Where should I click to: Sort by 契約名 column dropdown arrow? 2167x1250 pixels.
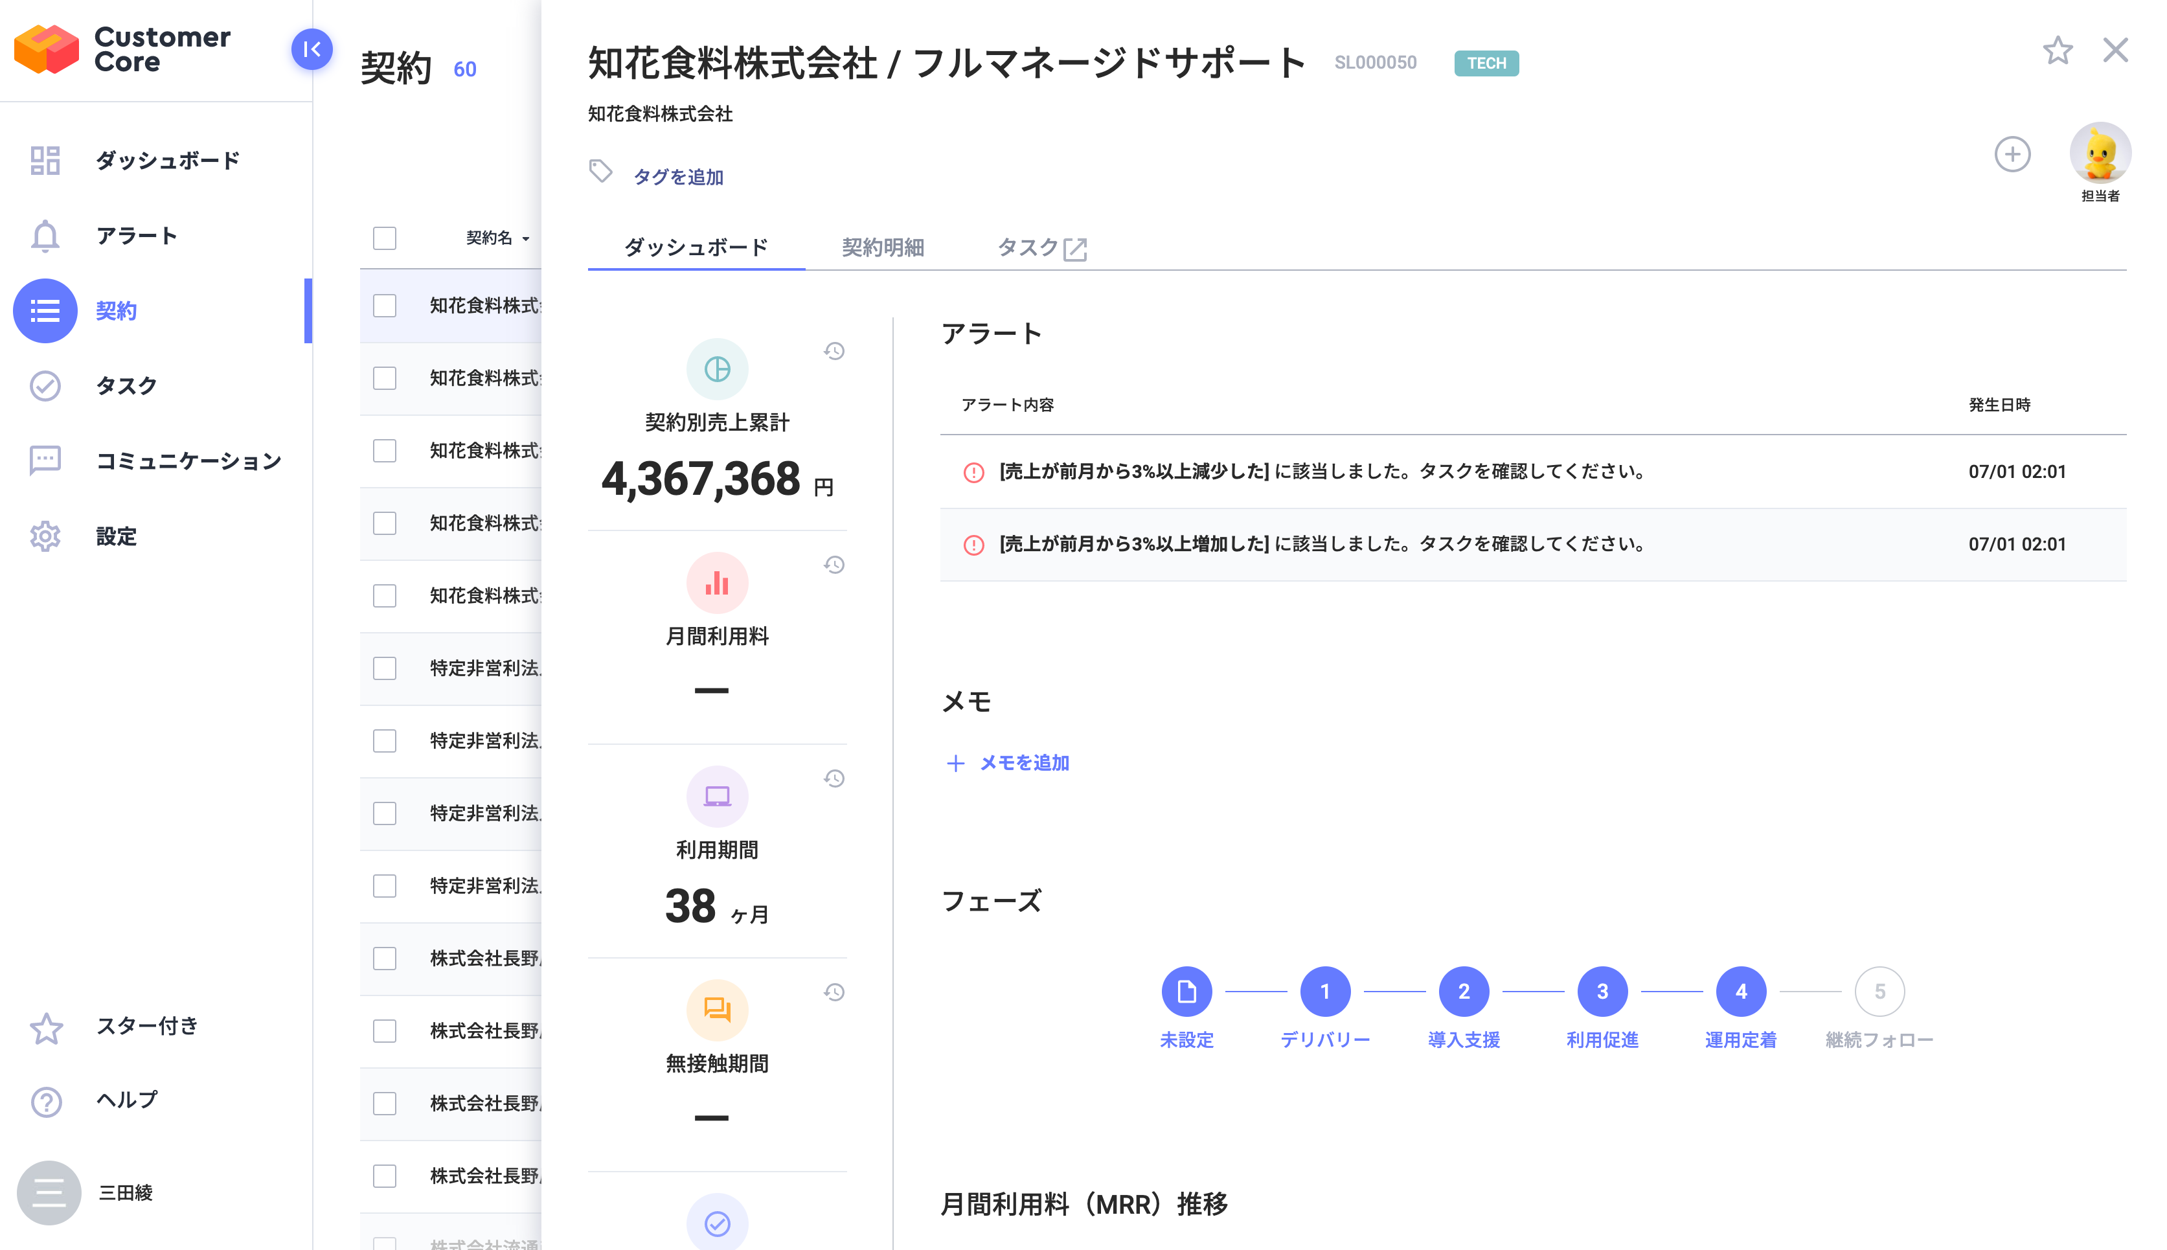point(525,239)
